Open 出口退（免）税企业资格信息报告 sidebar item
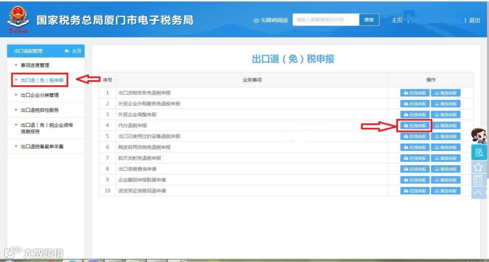The height and width of the screenshot is (262, 489). 47,128
